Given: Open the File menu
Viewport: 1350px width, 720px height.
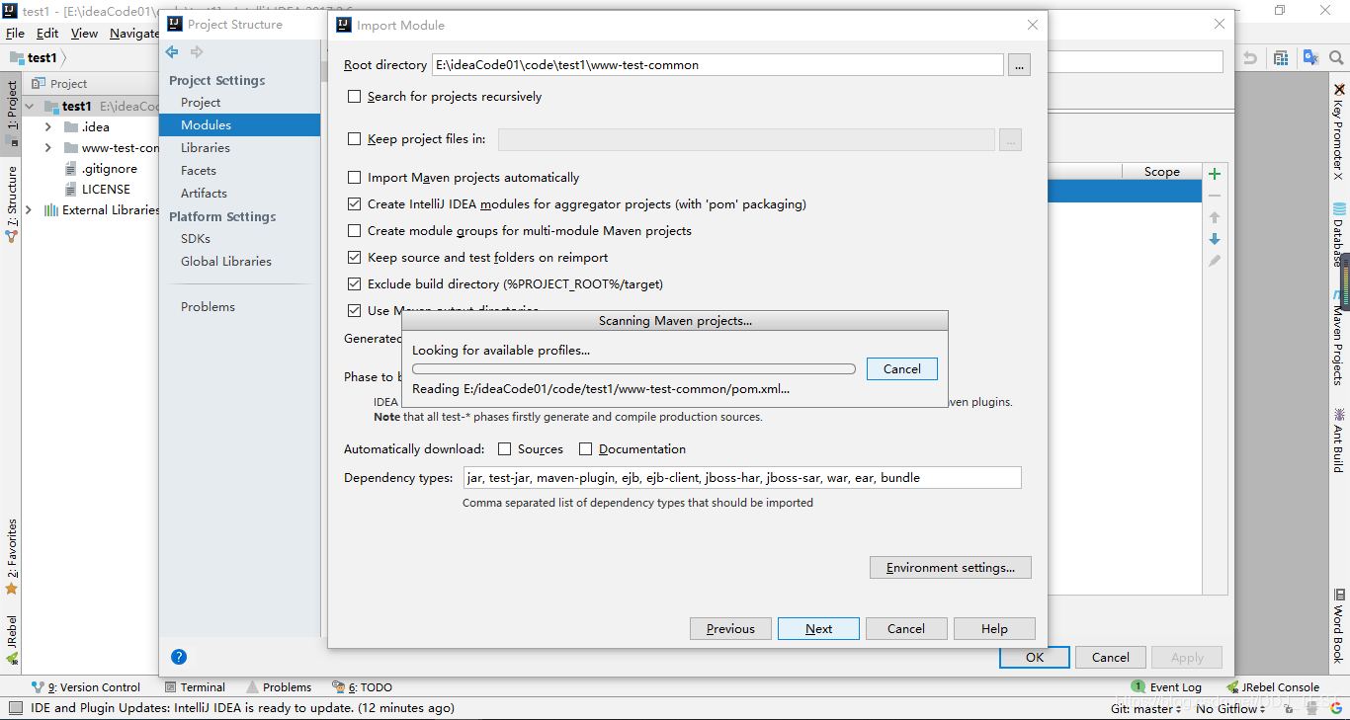Looking at the screenshot, I should click(x=15, y=33).
